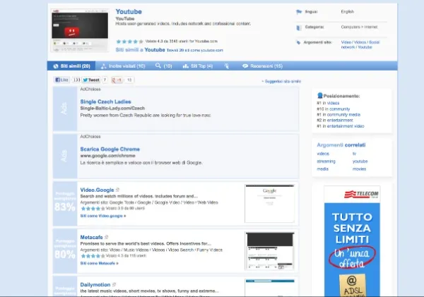Image resolution: width=424 pixels, height=297 pixels.
Task: Click external link icon beside Metacafe
Action: point(106,237)
